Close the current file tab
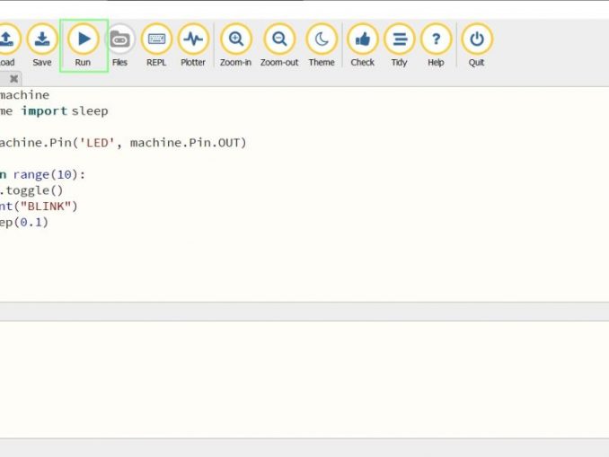 14,79
